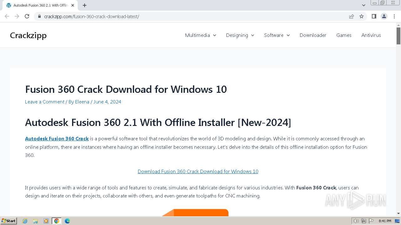Open the Crackzipp site home link

pos(28,35)
